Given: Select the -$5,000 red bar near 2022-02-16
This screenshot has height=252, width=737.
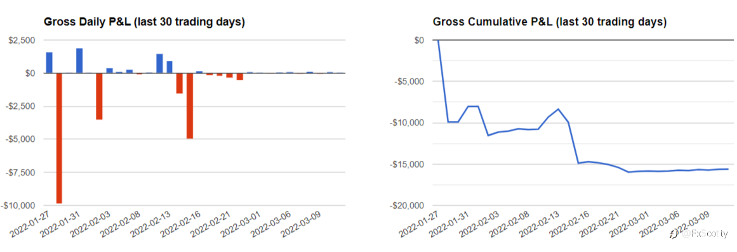Looking at the screenshot, I should point(190,105).
